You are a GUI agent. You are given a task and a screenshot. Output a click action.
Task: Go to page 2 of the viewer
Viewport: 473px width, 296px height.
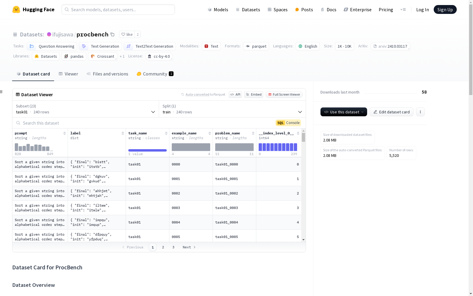tap(163, 247)
